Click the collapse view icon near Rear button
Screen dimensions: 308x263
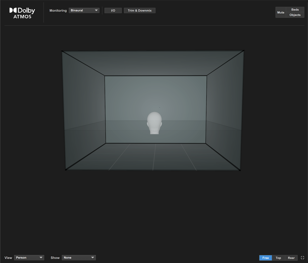click(x=303, y=258)
